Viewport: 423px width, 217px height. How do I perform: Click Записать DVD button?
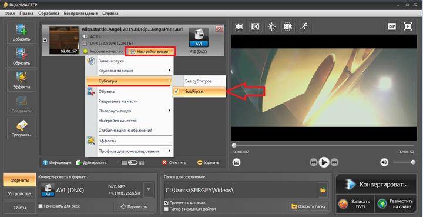[x=355, y=204]
